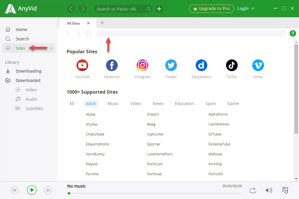This screenshot has height=199, width=299.
Task: Click the 00:00/00:00 time display
Action: tap(232, 186)
